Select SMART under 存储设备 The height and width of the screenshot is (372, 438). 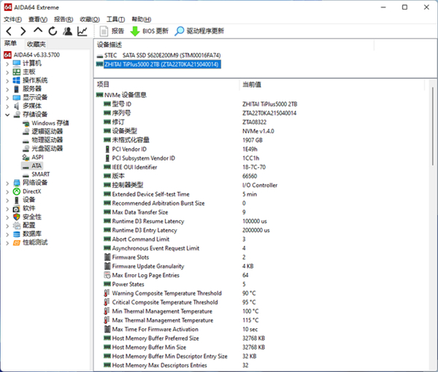pyautogui.click(x=41, y=174)
